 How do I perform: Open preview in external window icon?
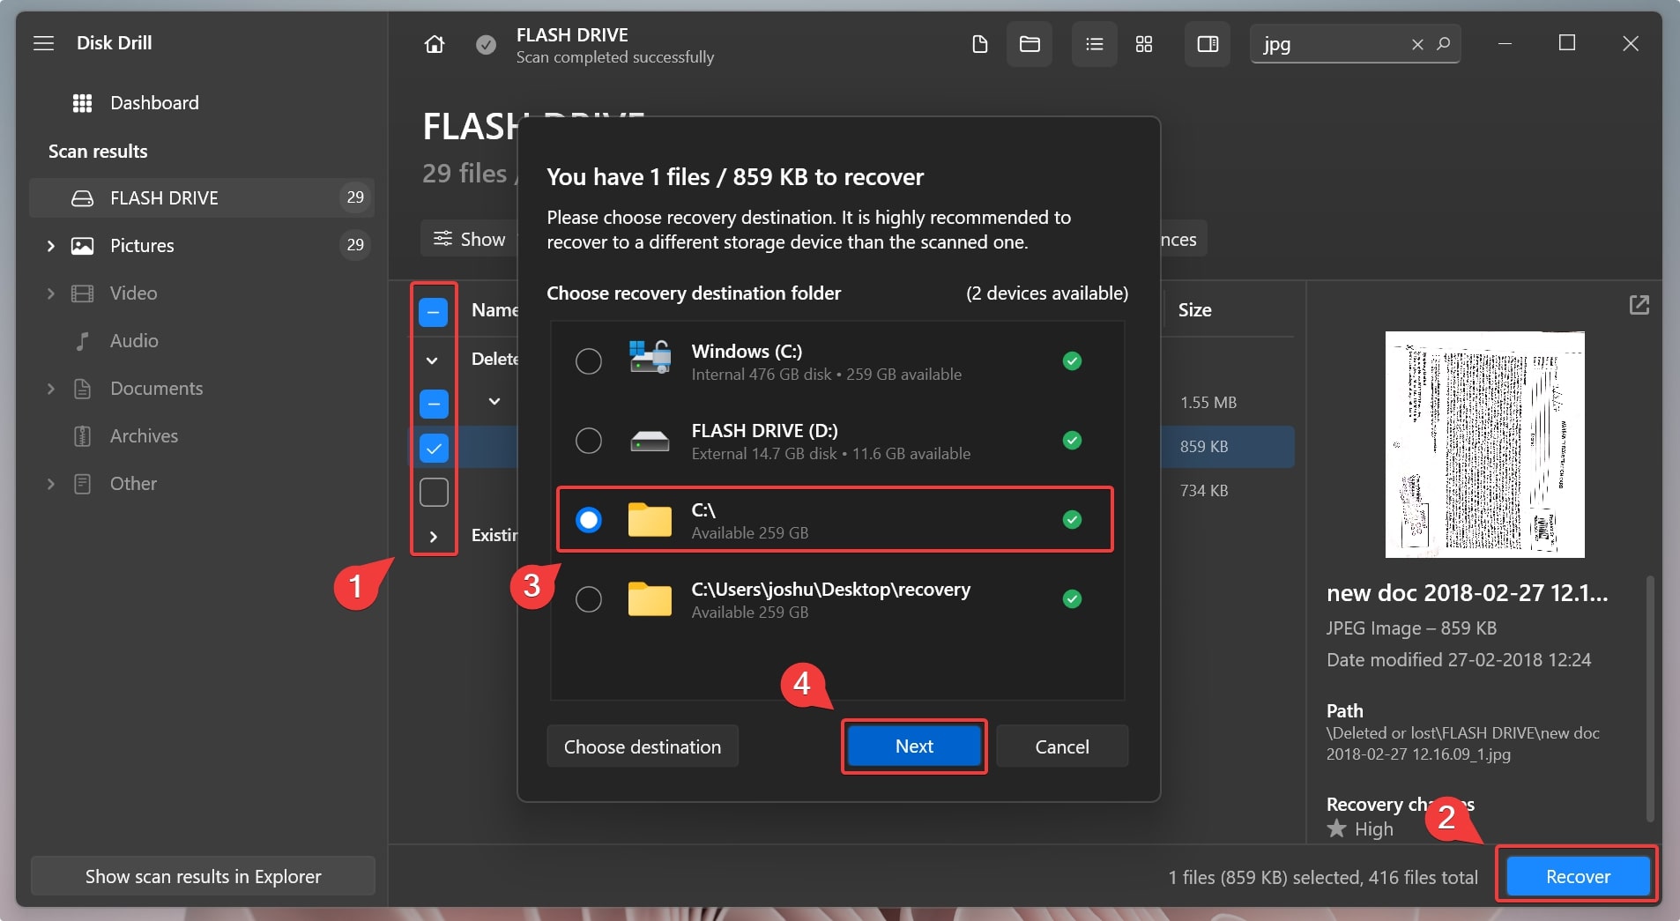coord(1639,305)
